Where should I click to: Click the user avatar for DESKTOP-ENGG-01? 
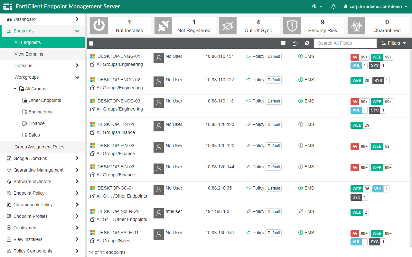tap(159, 58)
